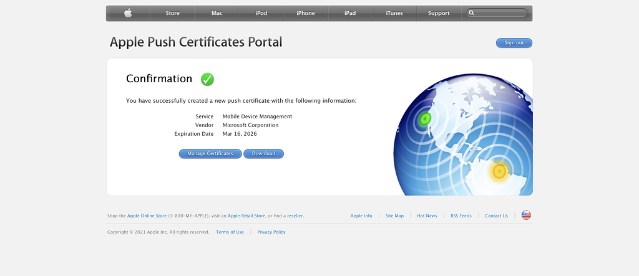
Task: Open the Support menu item
Action: [439, 13]
